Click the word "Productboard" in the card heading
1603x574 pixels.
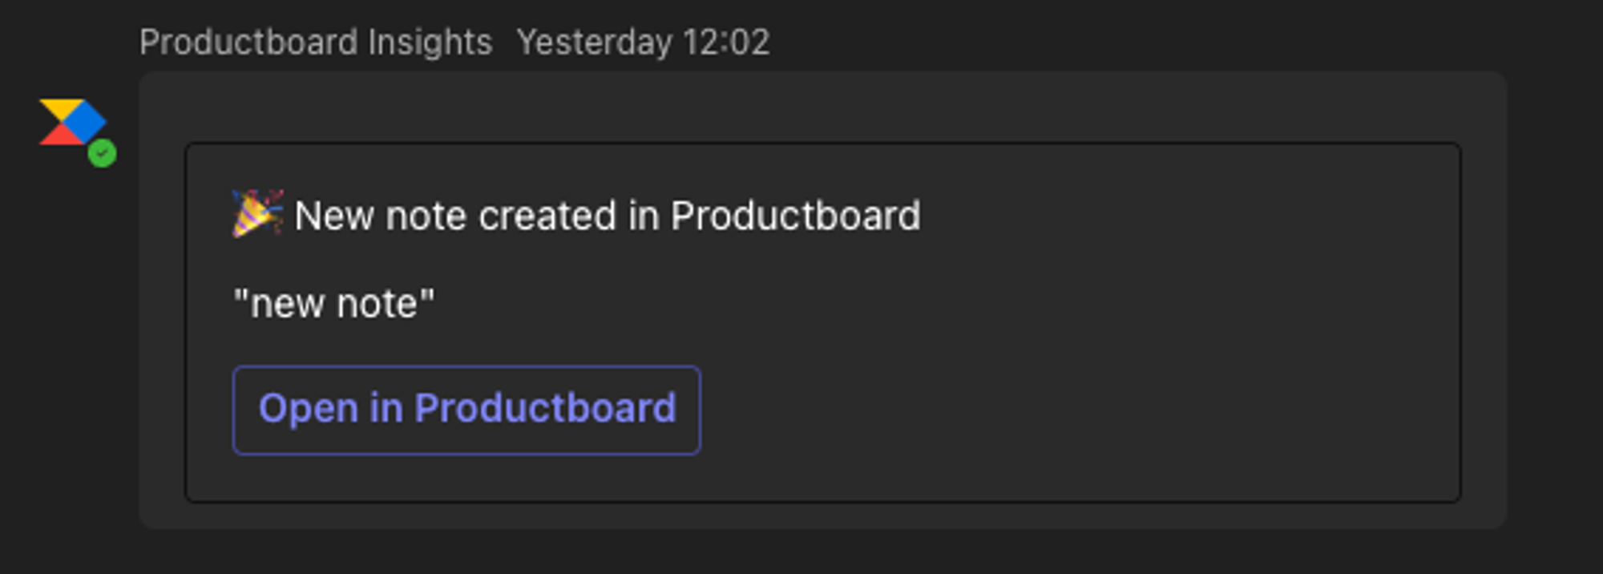(796, 216)
